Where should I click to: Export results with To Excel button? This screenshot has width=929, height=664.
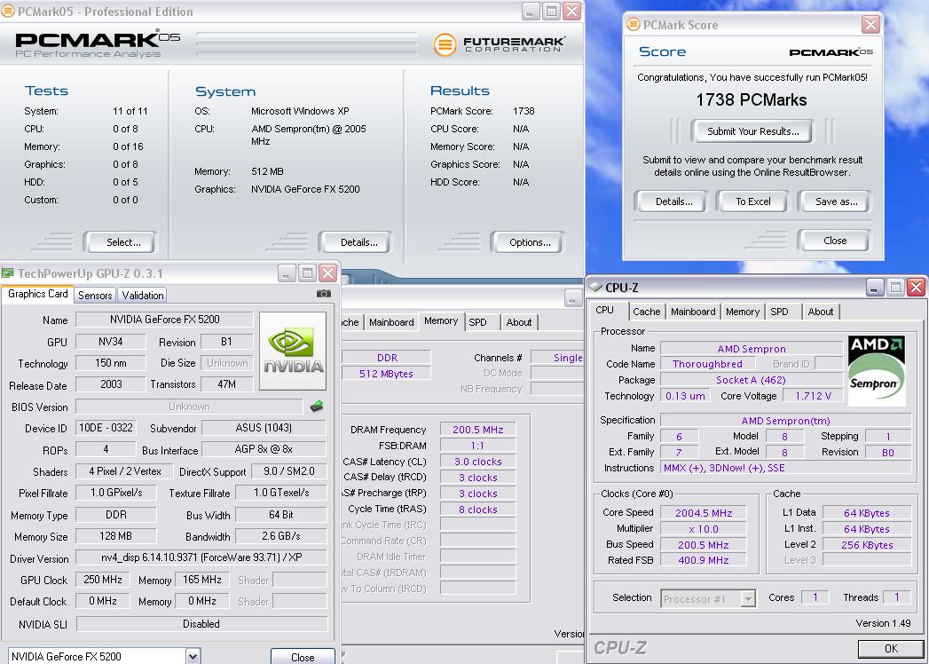pos(753,202)
